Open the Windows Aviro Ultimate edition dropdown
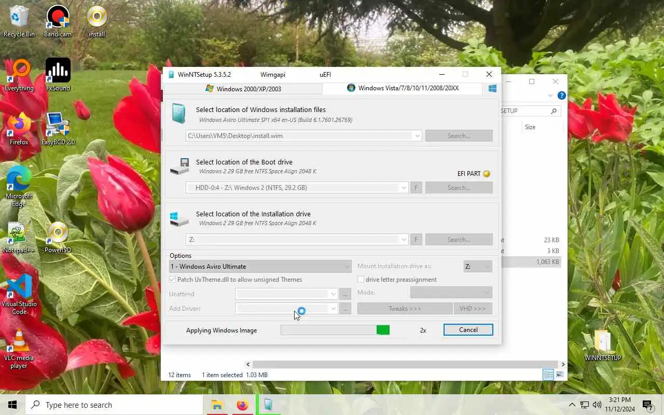664x415 pixels. [x=260, y=267]
